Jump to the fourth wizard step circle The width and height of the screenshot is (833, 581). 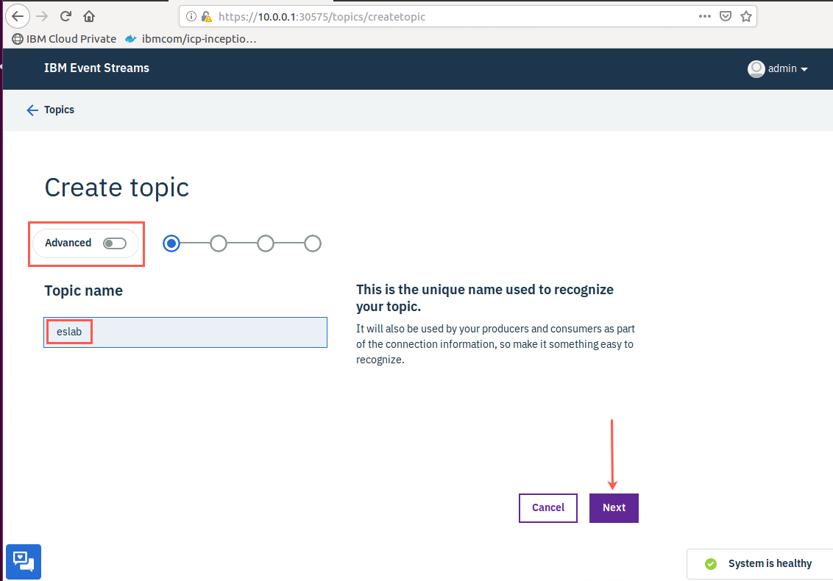pos(313,243)
